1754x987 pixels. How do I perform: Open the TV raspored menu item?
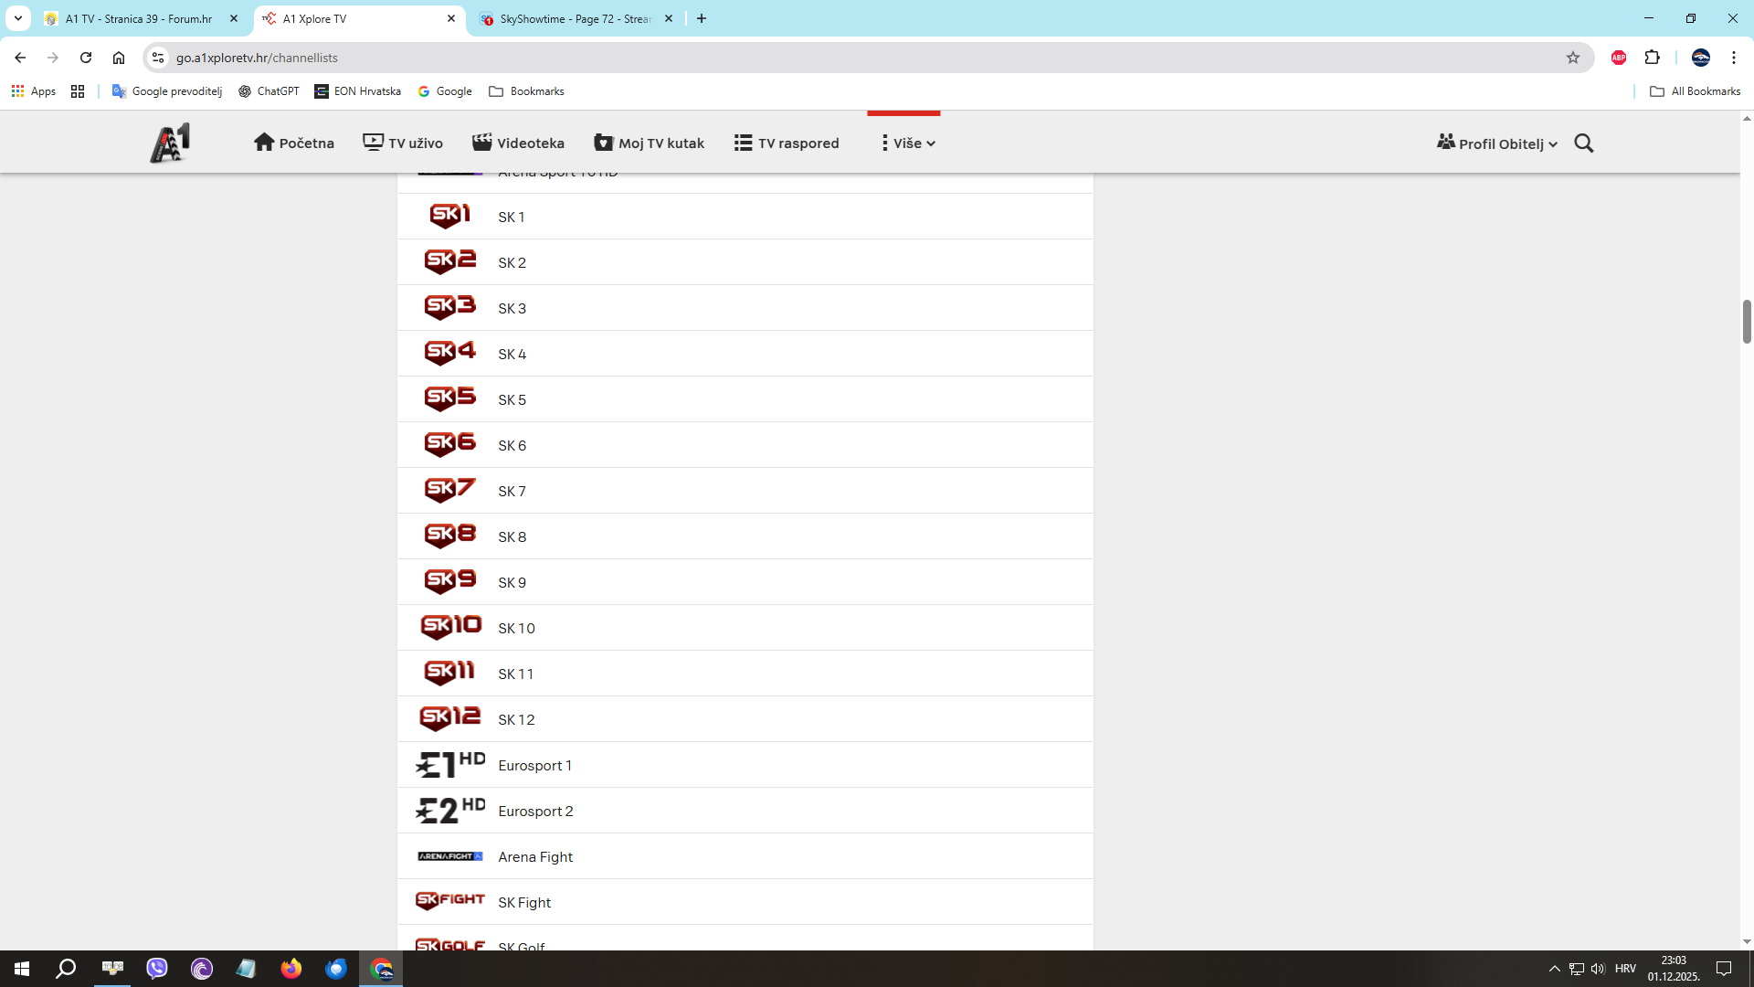pyautogui.click(x=787, y=143)
